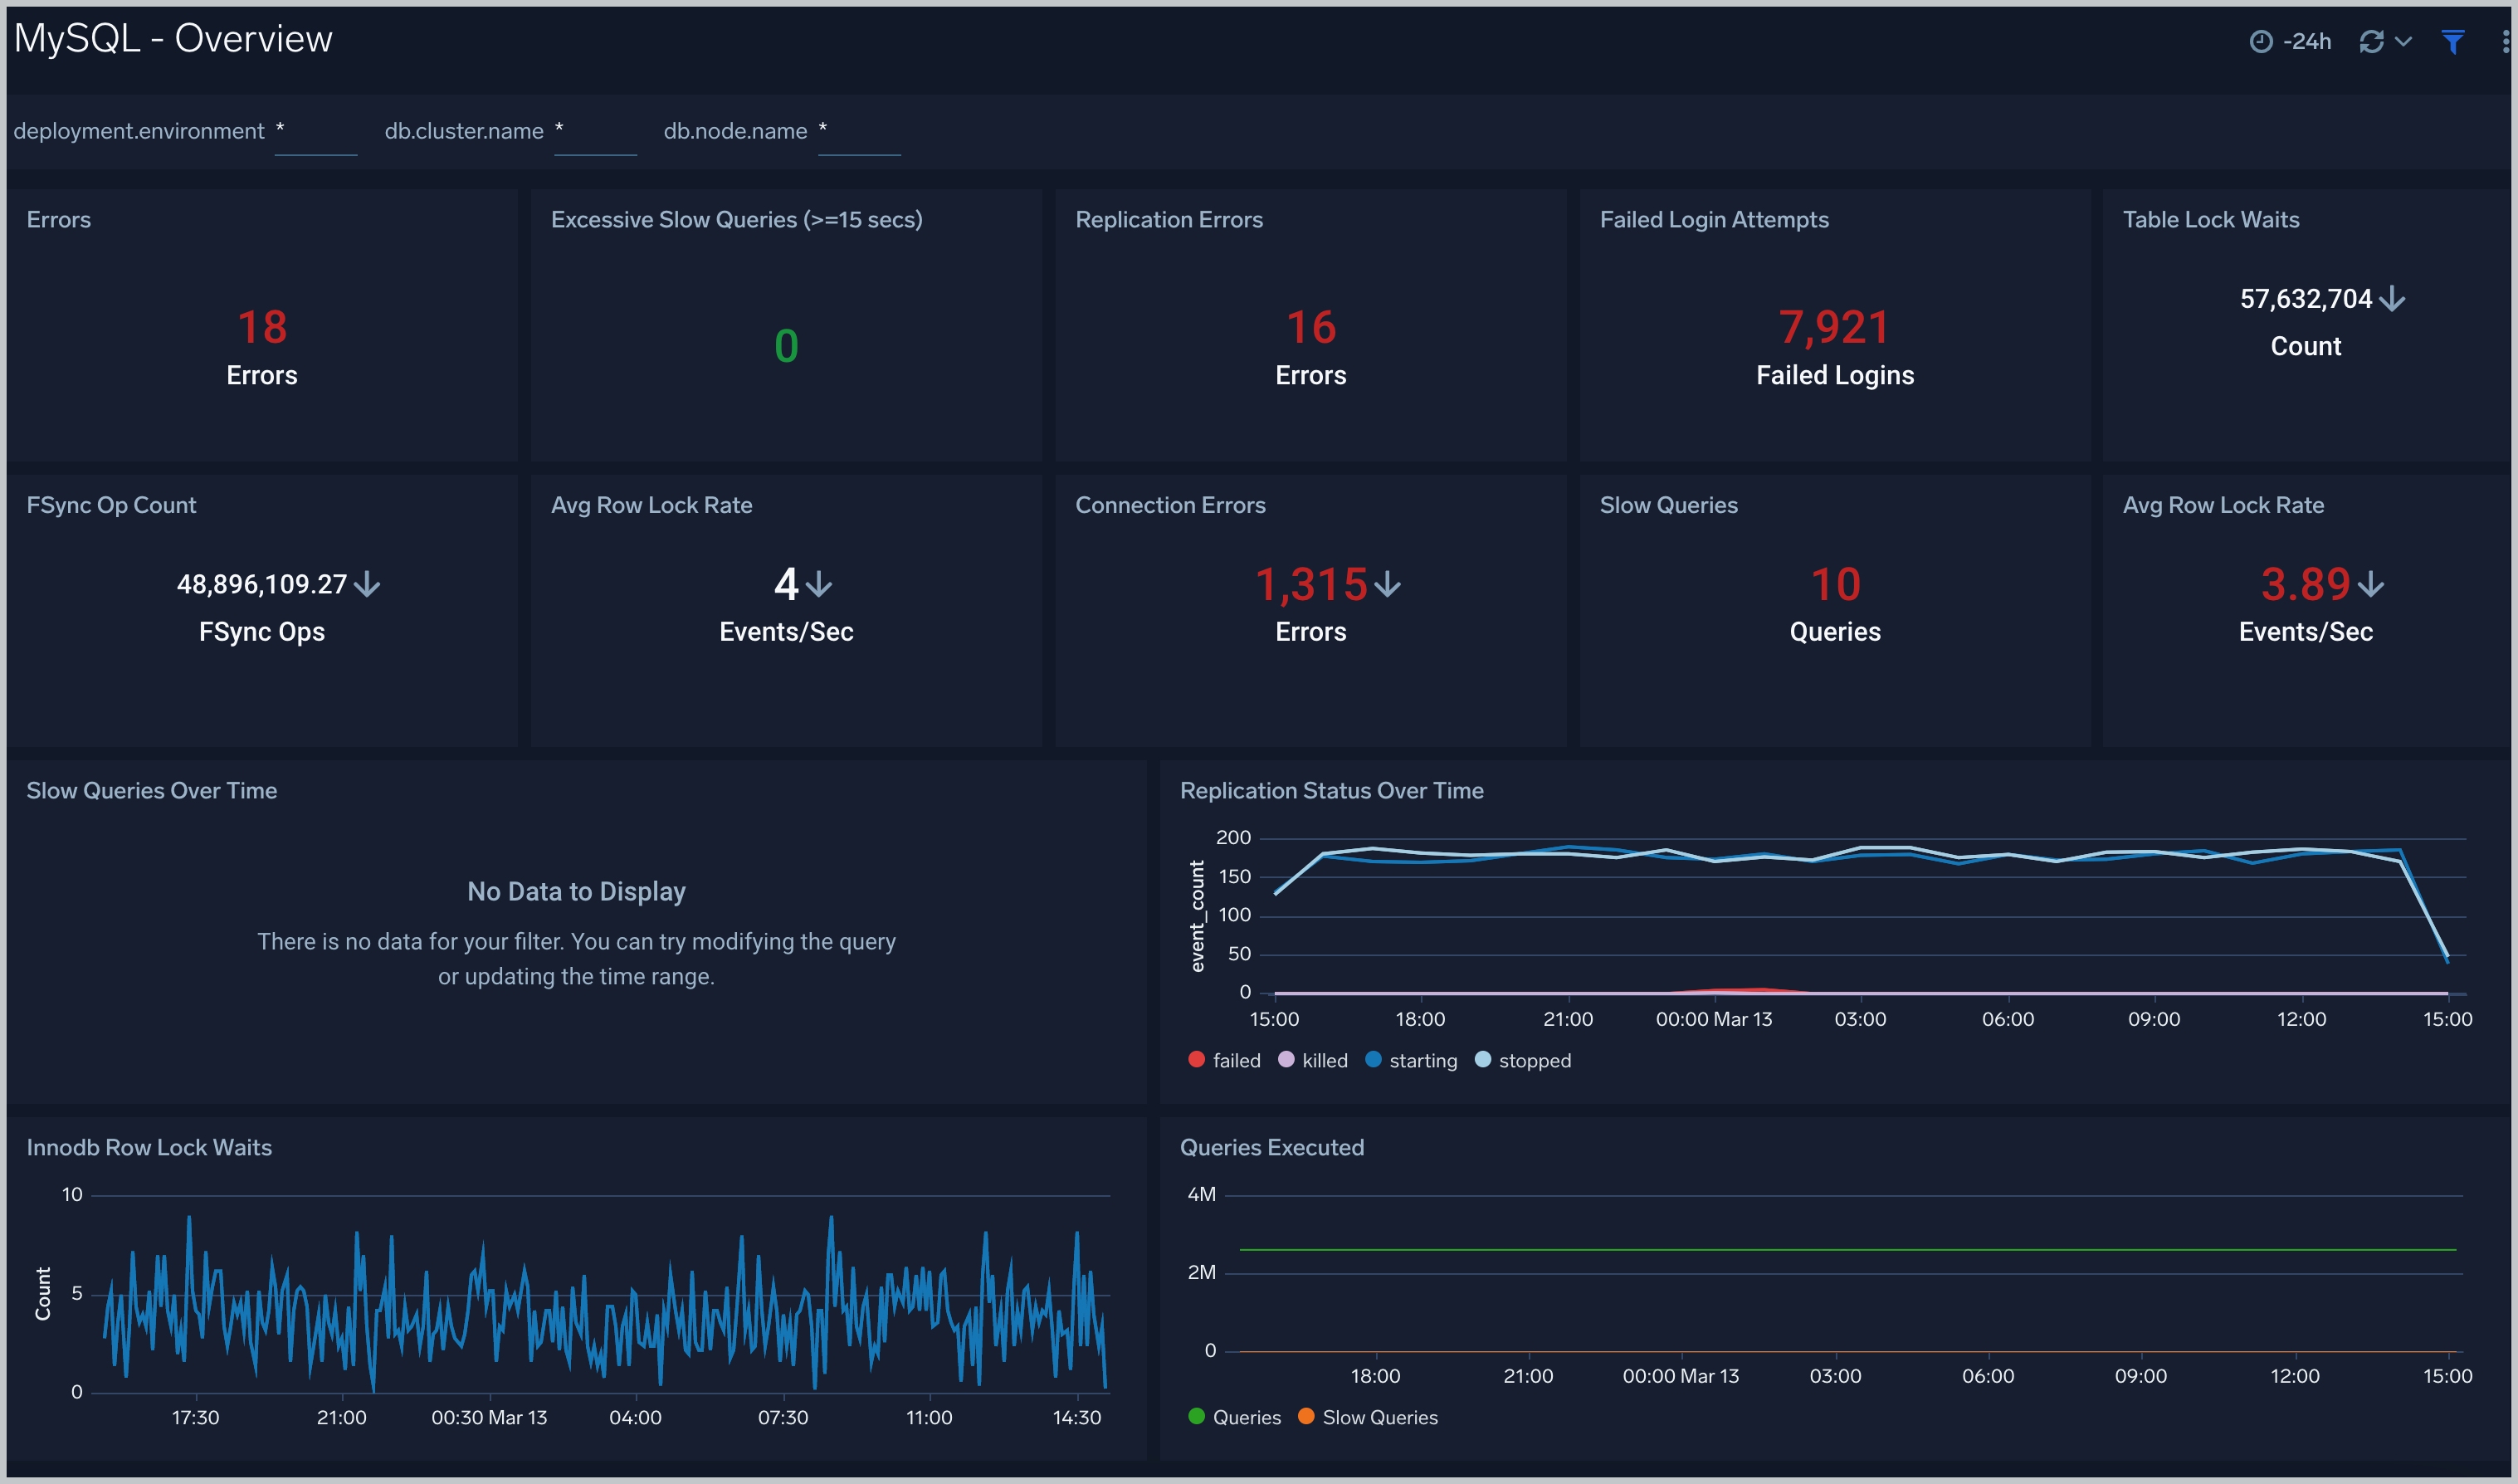Click the down-arrow trend icon beside 48,896,109.27

[367, 584]
